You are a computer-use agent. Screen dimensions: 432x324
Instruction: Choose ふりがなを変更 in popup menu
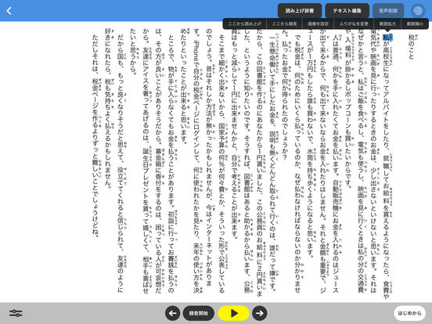354,24
